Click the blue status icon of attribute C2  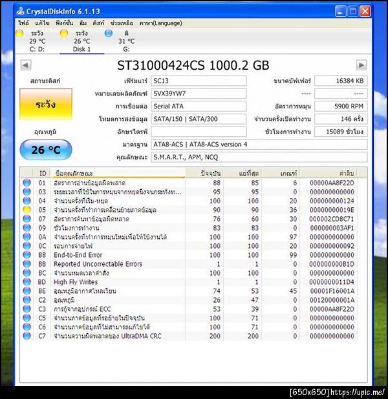coord(27,300)
